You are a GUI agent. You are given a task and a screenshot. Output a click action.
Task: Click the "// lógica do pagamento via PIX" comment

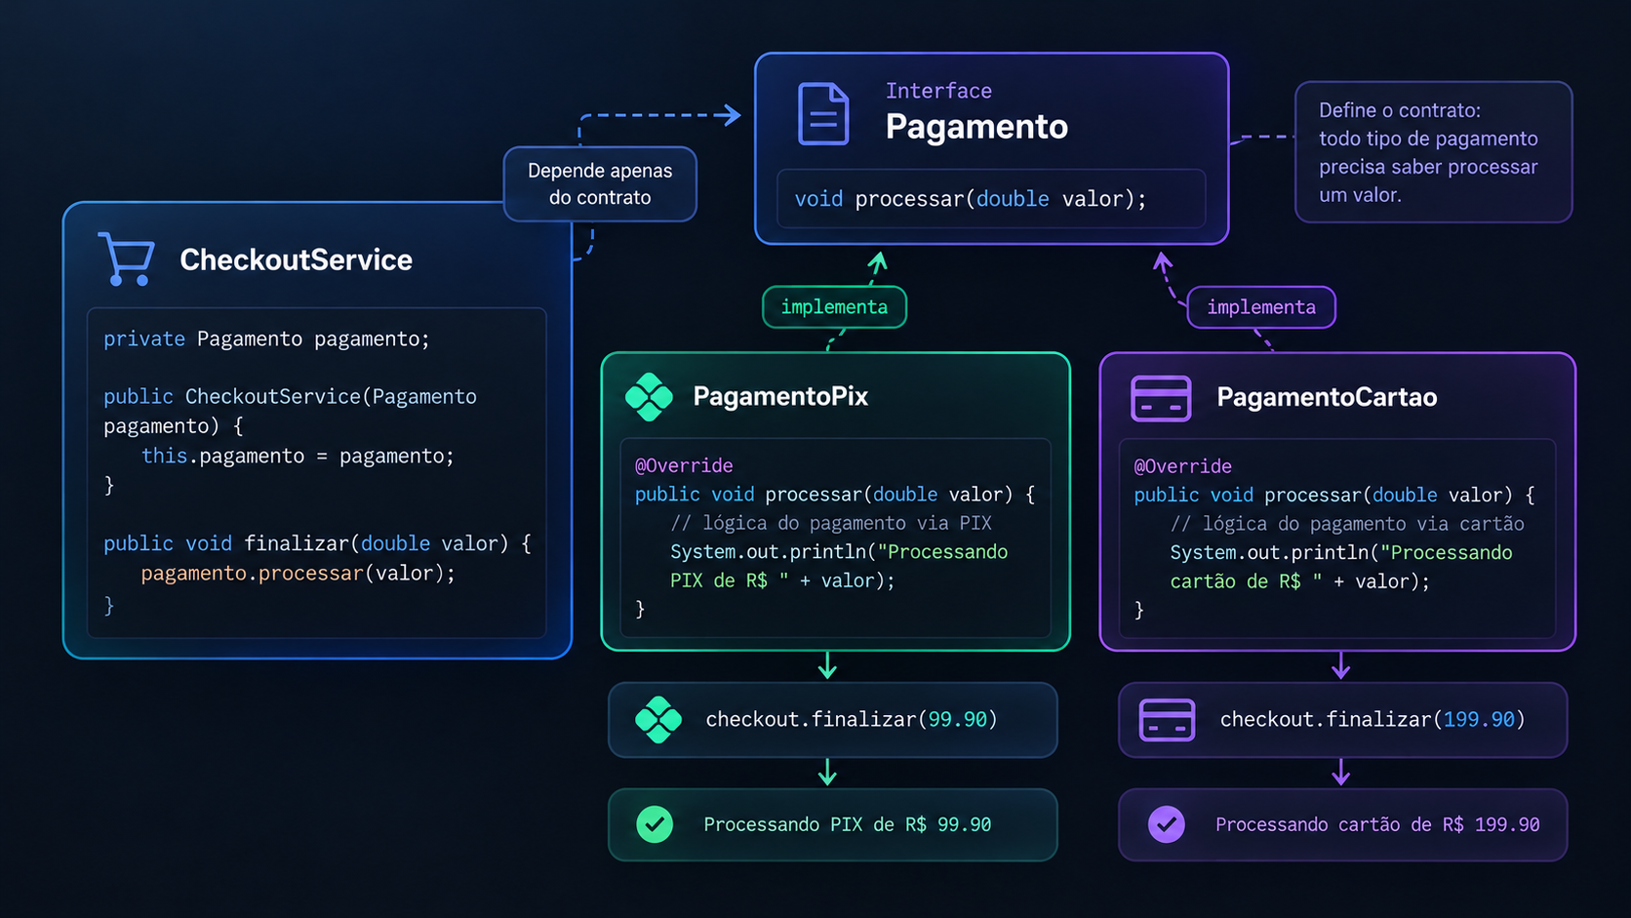[831, 523]
